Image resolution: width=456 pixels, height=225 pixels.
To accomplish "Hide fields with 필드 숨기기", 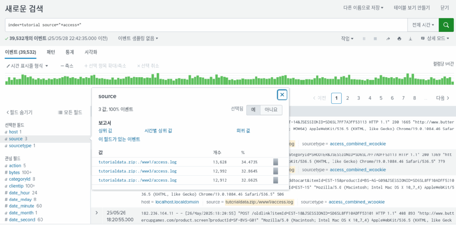I will click(19, 112).
